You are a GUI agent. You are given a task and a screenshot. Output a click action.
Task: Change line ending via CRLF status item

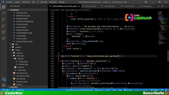pos(114,90)
